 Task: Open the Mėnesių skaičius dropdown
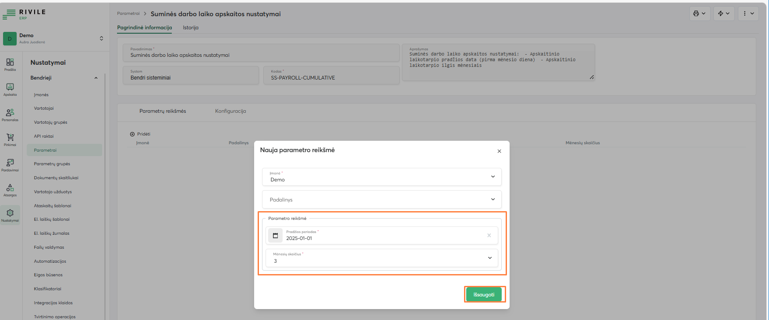pyautogui.click(x=489, y=258)
